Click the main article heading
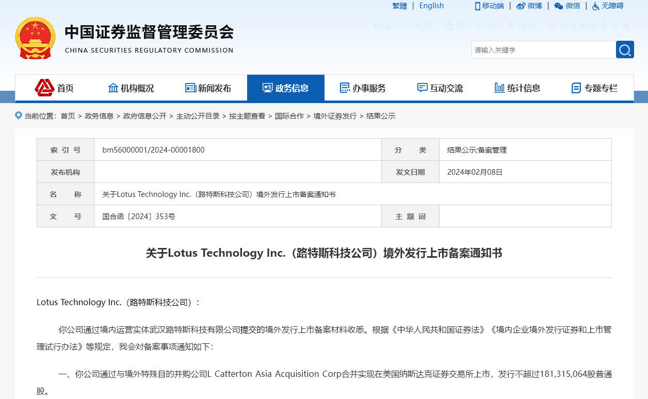 (324, 253)
